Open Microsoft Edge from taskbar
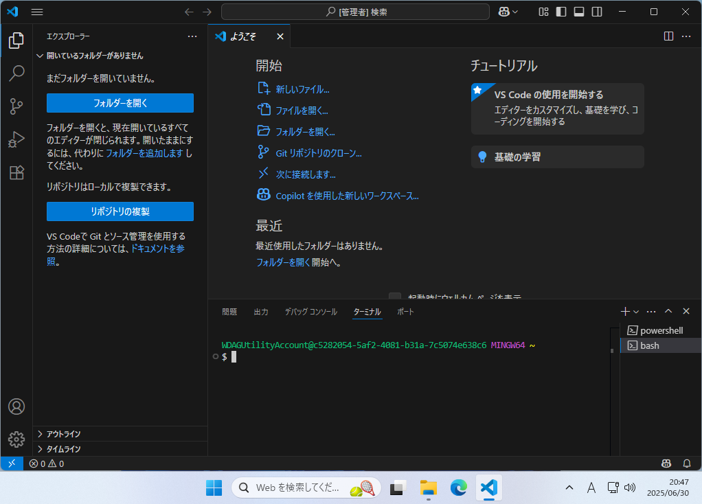The image size is (702, 504). click(x=458, y=488)
